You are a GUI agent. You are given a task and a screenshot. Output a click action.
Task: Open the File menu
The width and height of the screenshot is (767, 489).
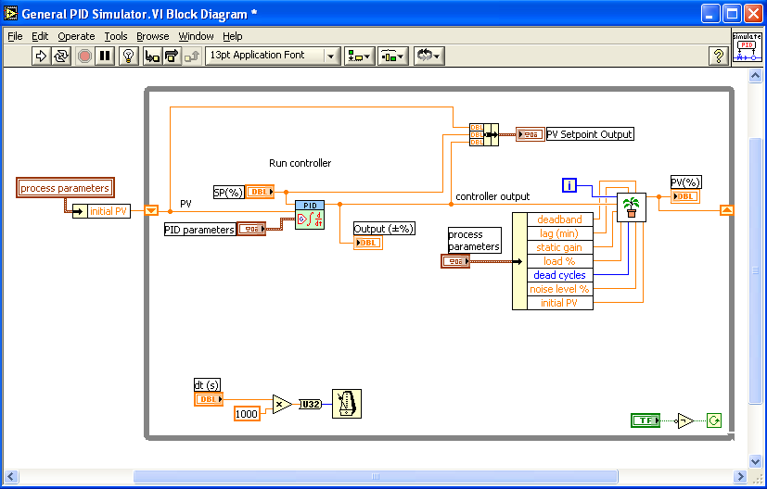15,36
